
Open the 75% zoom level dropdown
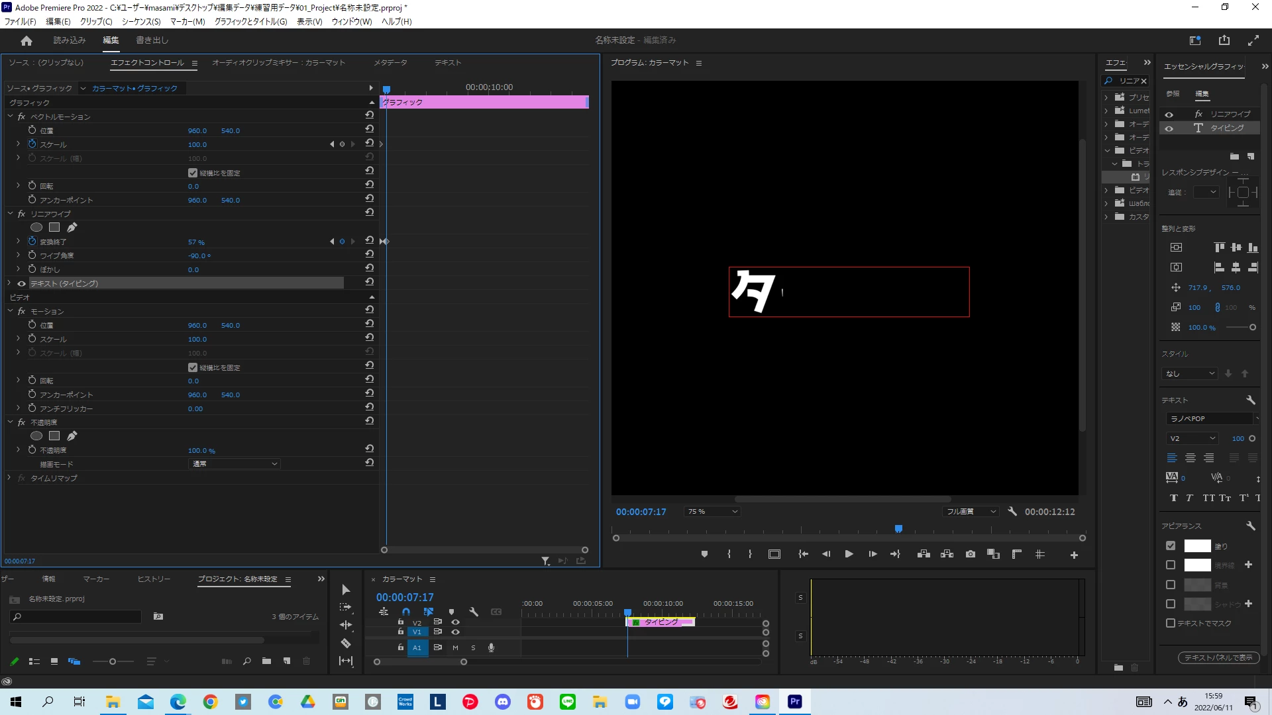coord(712,512)
